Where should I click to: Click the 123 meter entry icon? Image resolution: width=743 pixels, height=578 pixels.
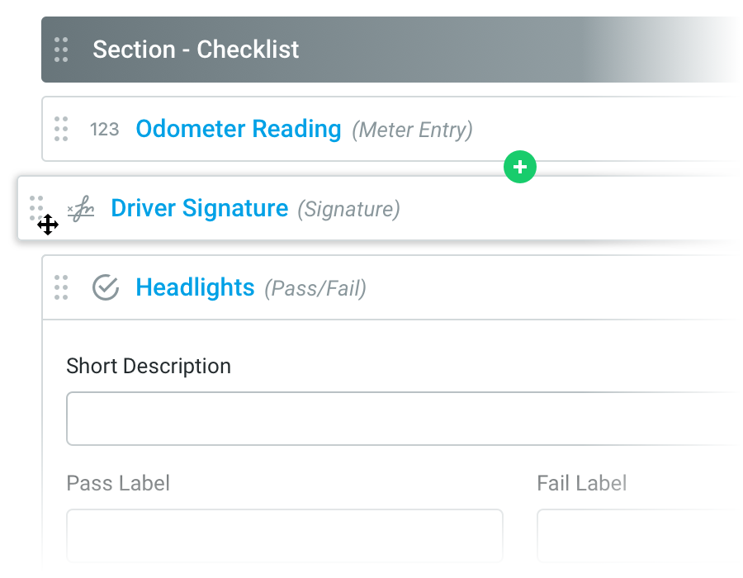coord(105,129)
